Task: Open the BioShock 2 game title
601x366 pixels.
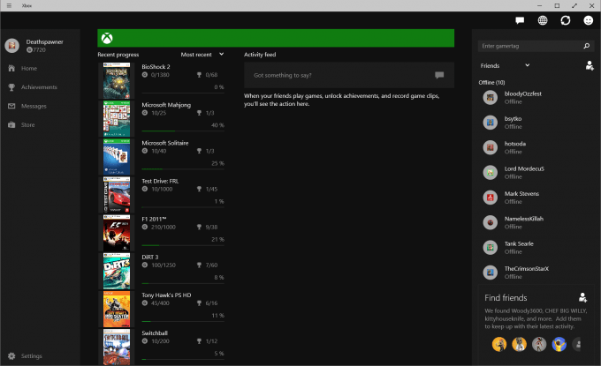Action: point(156,66)
